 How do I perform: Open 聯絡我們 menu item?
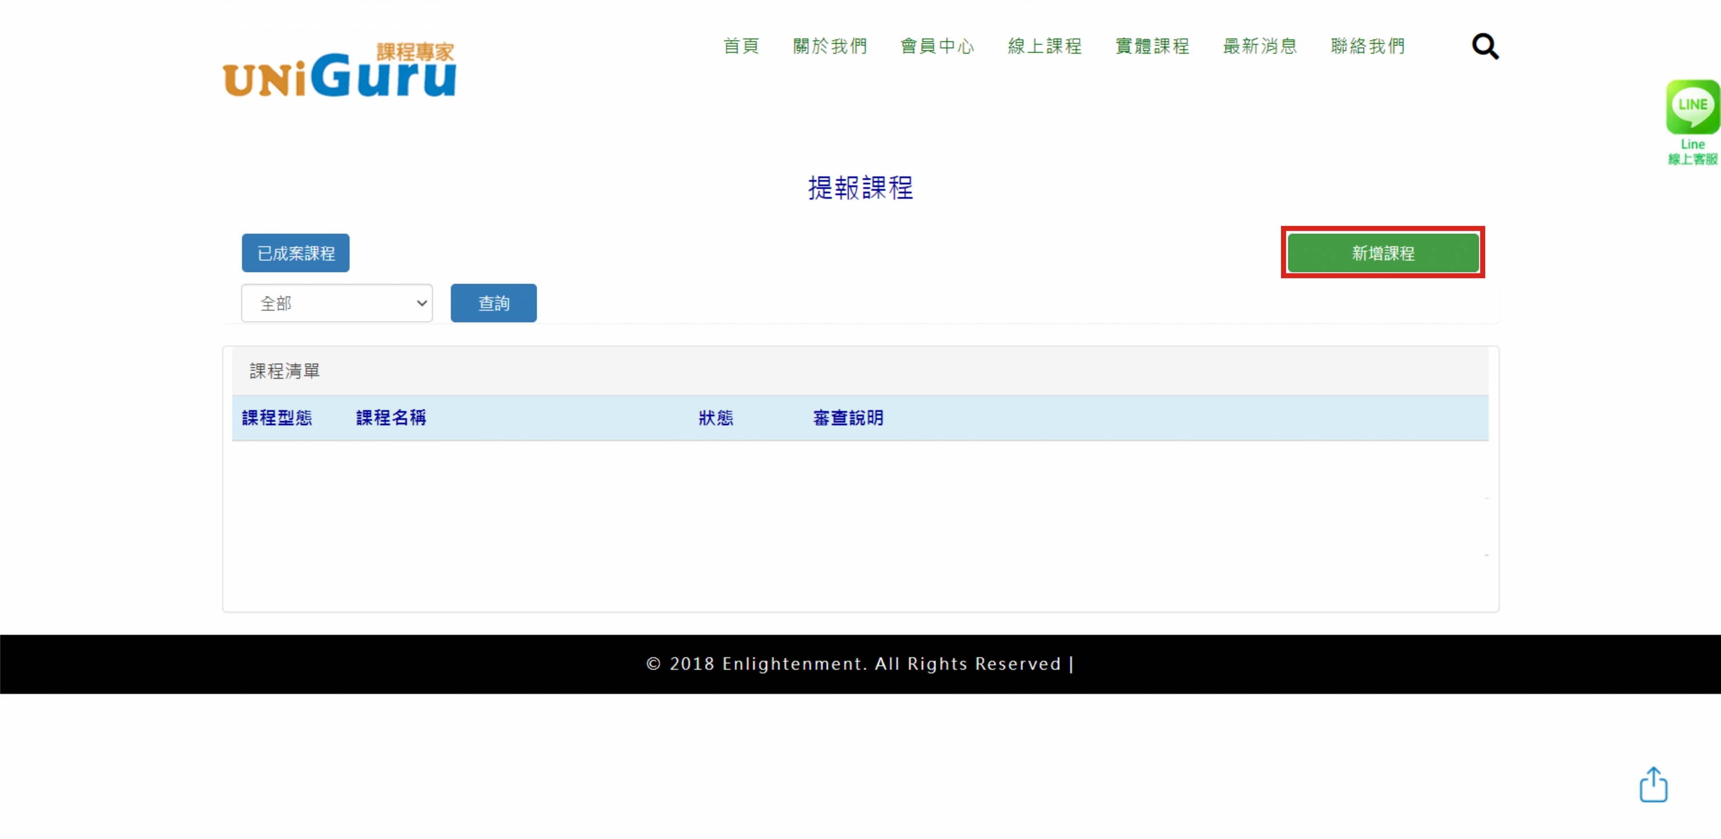(x=1368, y=46)
